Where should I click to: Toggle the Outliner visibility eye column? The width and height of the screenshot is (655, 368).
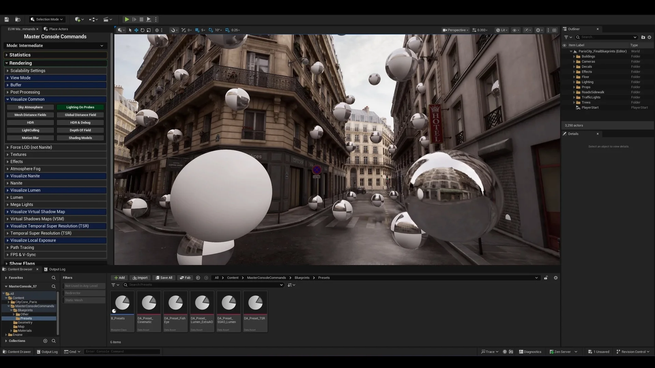pos(564,45)
